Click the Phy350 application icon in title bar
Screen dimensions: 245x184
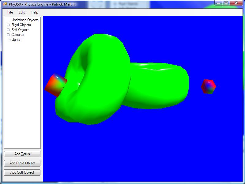point(5,4)
